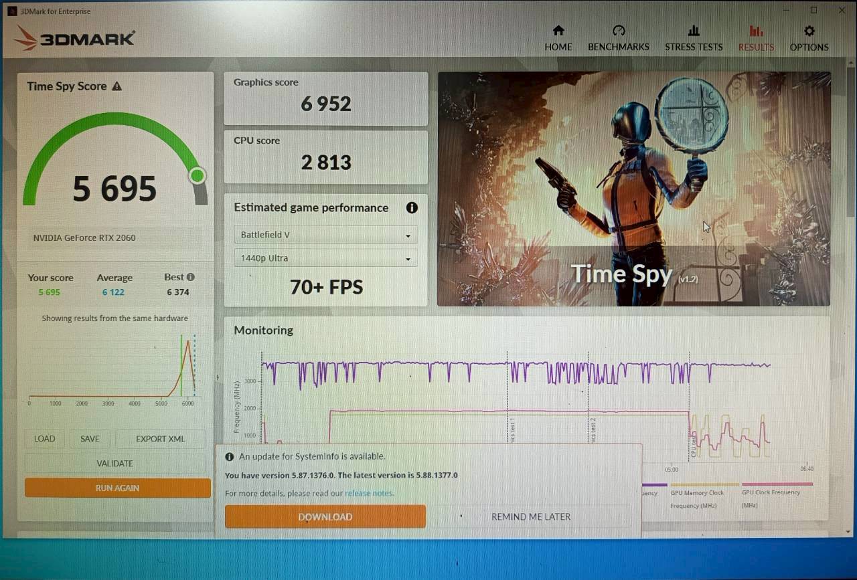Viewport: 857px width, 580px height.
Task: Open the release notes link
Action: 369,492
